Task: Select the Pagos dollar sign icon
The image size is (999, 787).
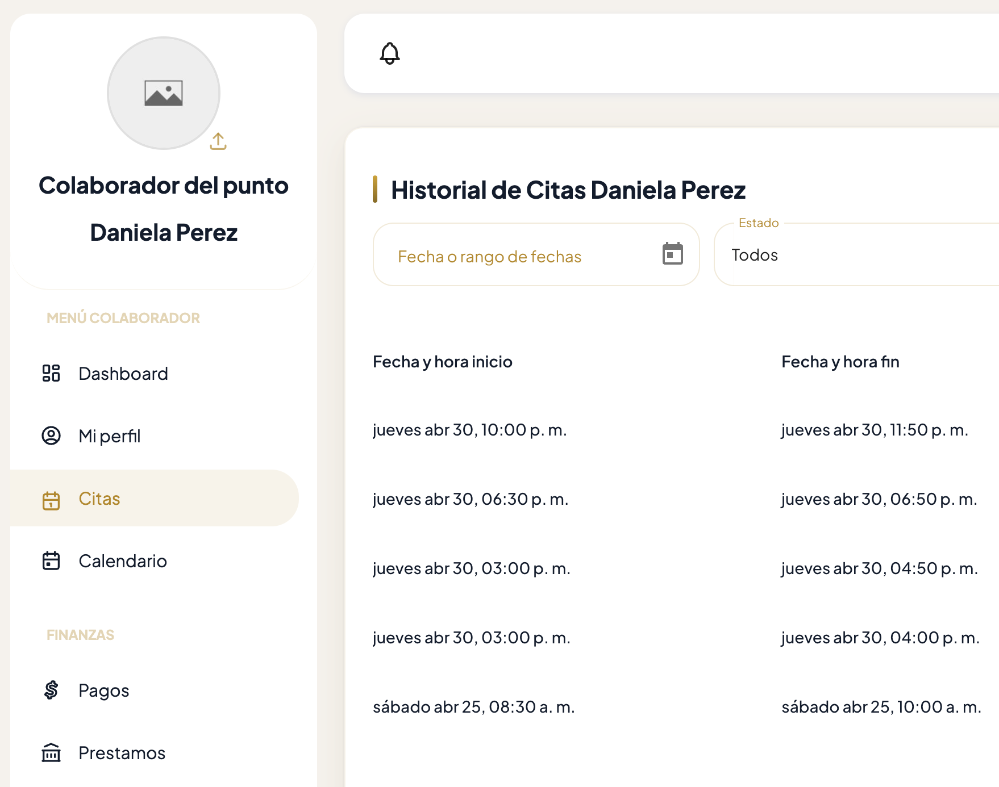Action: pos(52,690)
